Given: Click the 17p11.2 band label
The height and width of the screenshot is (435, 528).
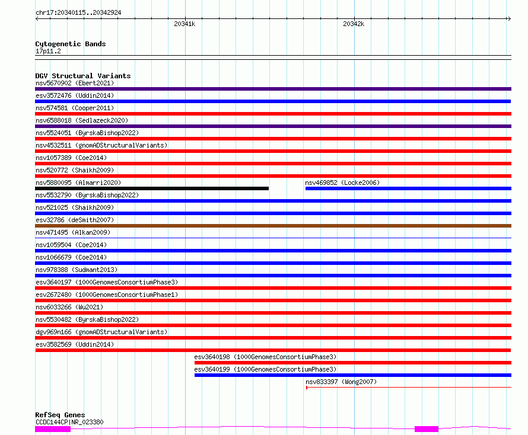Looking at the screenshot, I should tap(48, 51).
